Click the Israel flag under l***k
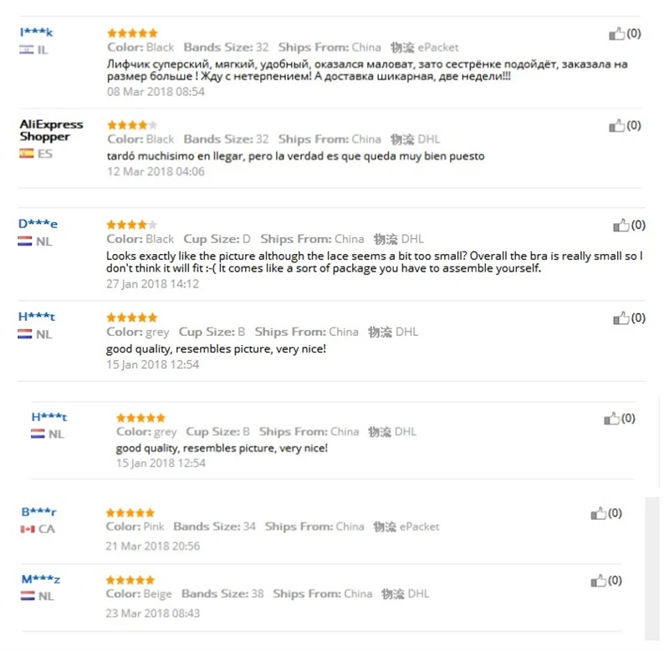This screenshot has width=669, height=650. [x=27, y=50]
